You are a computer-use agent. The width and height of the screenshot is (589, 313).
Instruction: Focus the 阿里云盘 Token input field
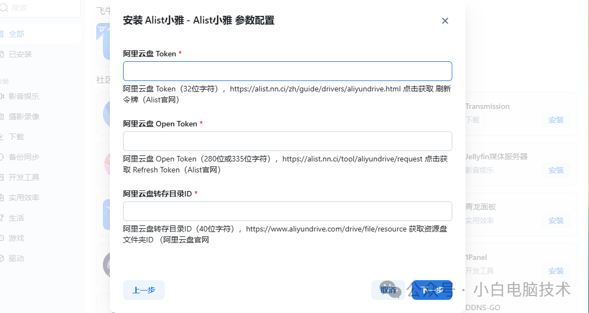[287, 71]
